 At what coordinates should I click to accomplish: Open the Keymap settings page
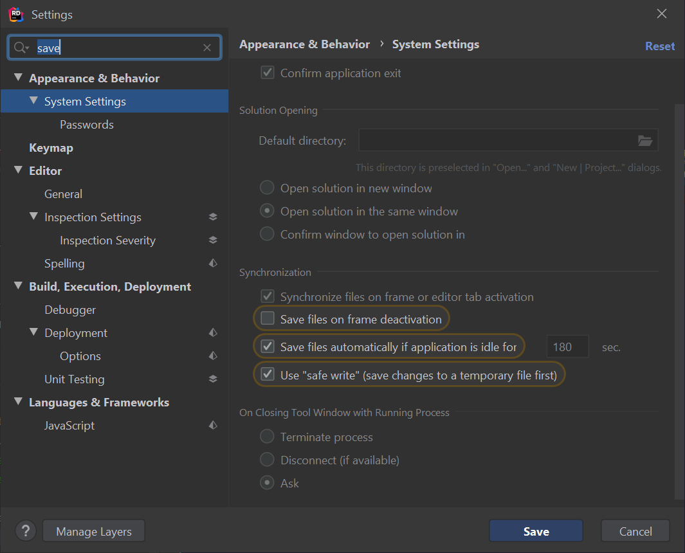(x=51, y=148)
